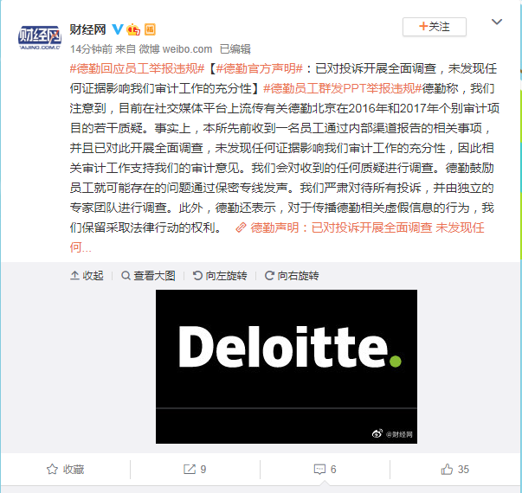
Task: Follow 财经网 with the +关注 button
Action: (434, 27)
